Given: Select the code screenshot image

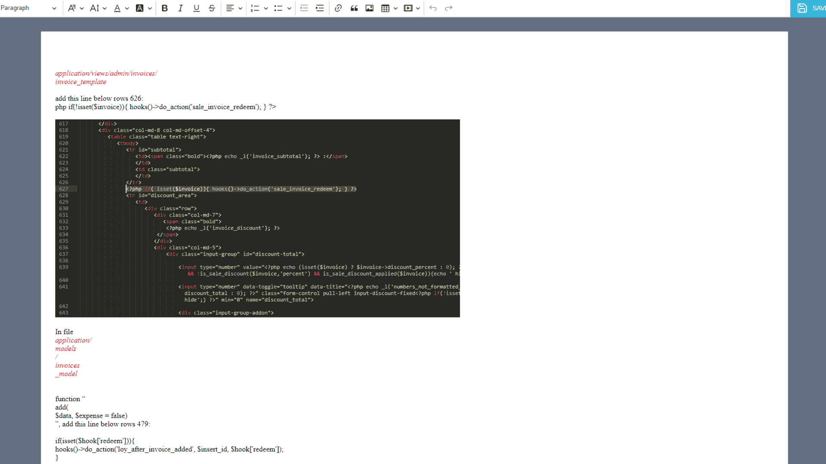Looking at the screenshot, I should [x=257, y=218].
